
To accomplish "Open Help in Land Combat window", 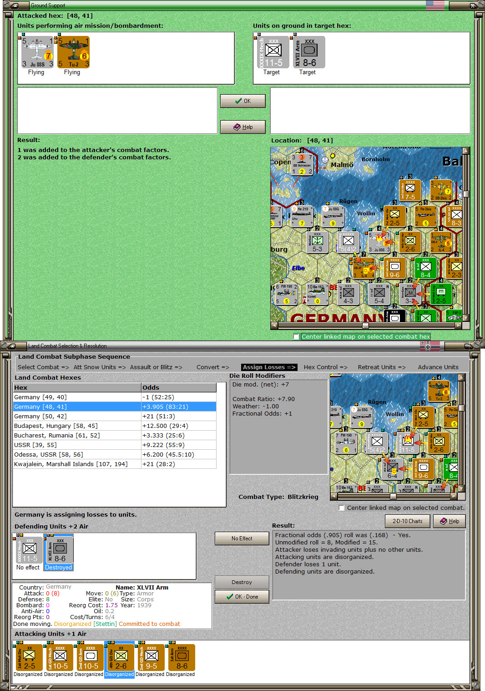I will (x=450, y=521).
